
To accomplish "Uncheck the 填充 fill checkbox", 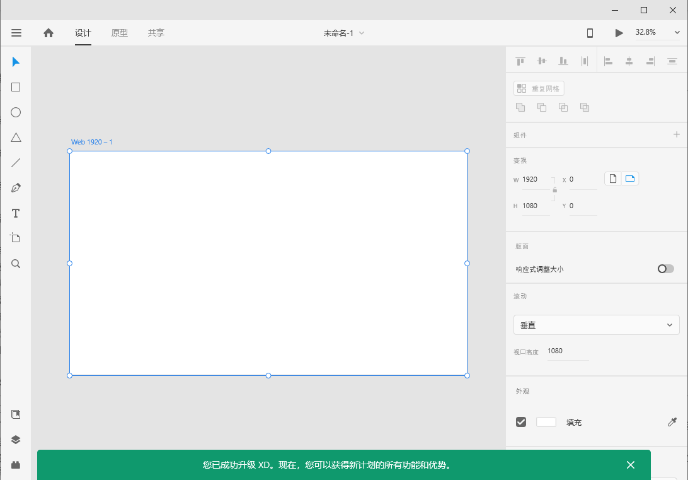I will 521,422.
